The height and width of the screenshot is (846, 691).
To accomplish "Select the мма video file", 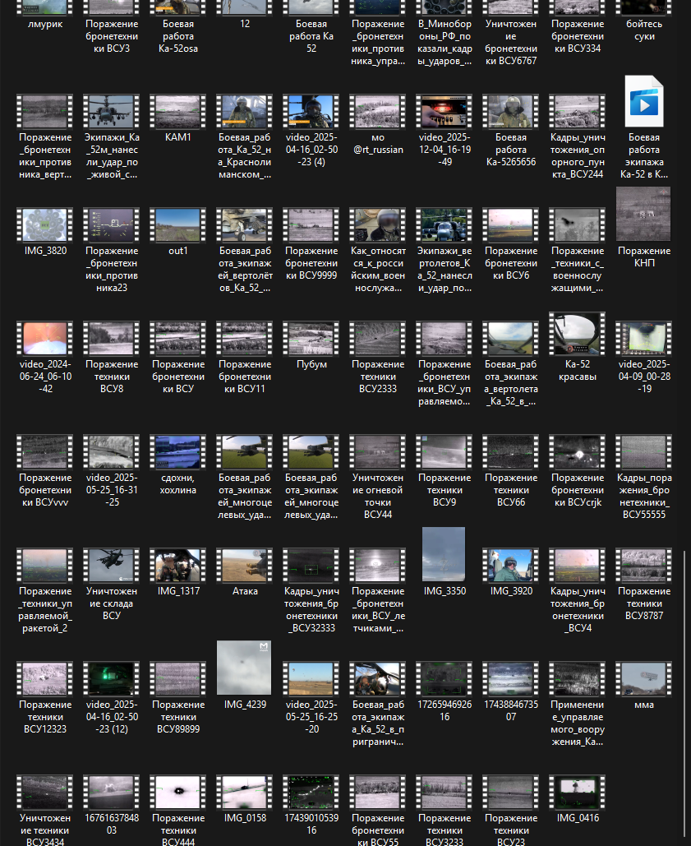I will (644, 685).
